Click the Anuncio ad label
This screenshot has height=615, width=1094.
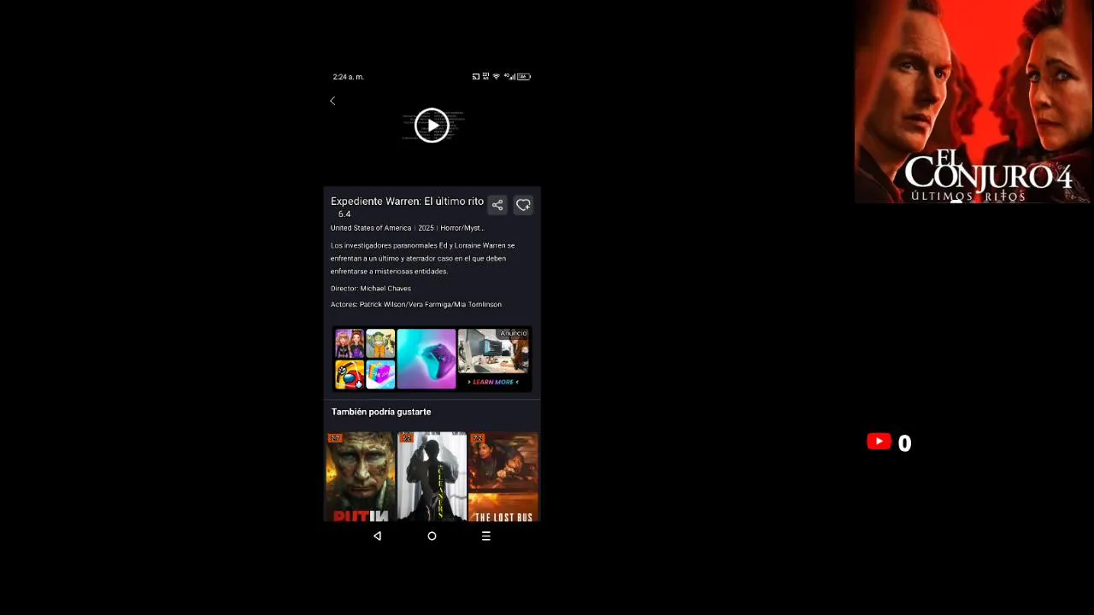pyautogui.click(x=514, y=333)
